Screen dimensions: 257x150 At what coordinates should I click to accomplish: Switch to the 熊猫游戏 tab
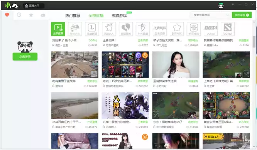point(119,15)
